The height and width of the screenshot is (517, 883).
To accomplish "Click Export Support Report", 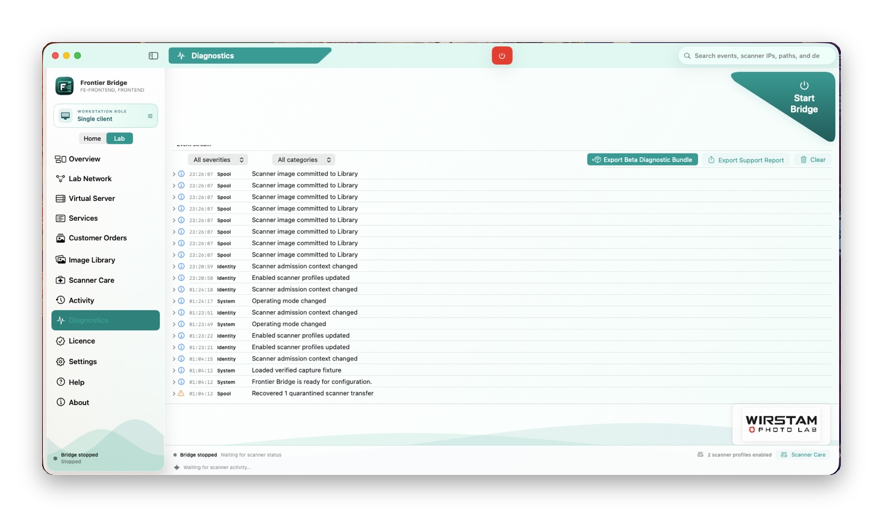I will click(746, 160).
